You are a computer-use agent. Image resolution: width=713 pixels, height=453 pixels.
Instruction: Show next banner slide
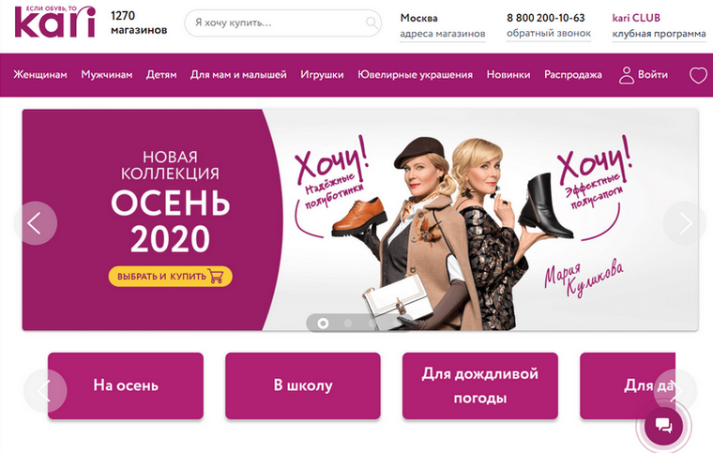pos(685,223)
